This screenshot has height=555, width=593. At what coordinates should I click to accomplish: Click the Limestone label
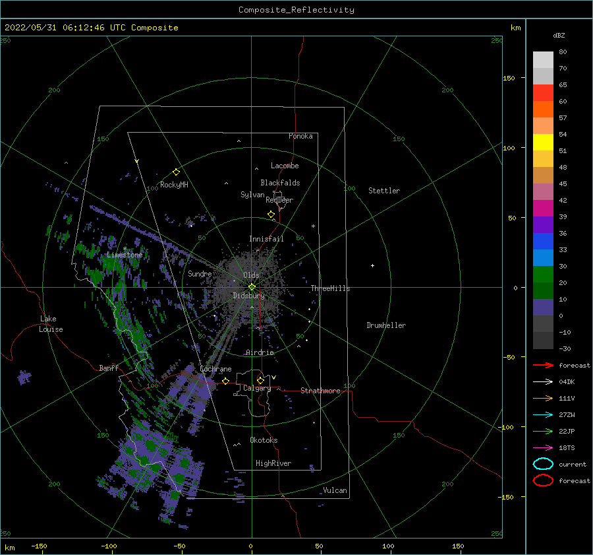pyautogui.click(x=125, y=255)
